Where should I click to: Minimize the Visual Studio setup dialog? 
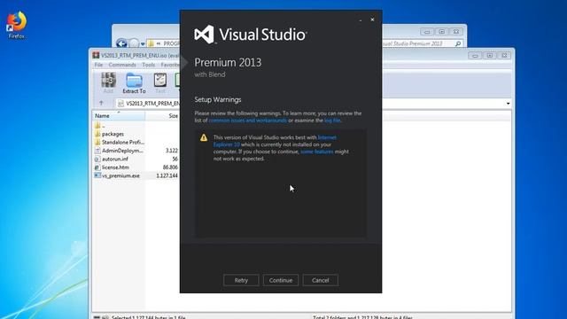point(361,19)
